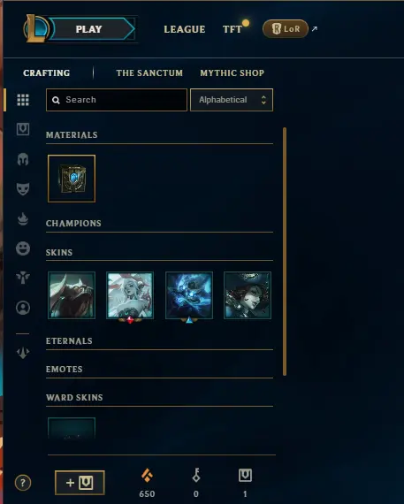The height and width of the screenshot is (504, 404).
Task: Switch to The Sanctum tab
Action: click(x=149, y=73)
